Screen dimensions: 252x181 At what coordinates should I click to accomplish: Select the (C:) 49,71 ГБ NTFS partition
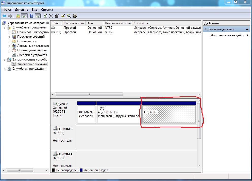click(x=119, y=114)
